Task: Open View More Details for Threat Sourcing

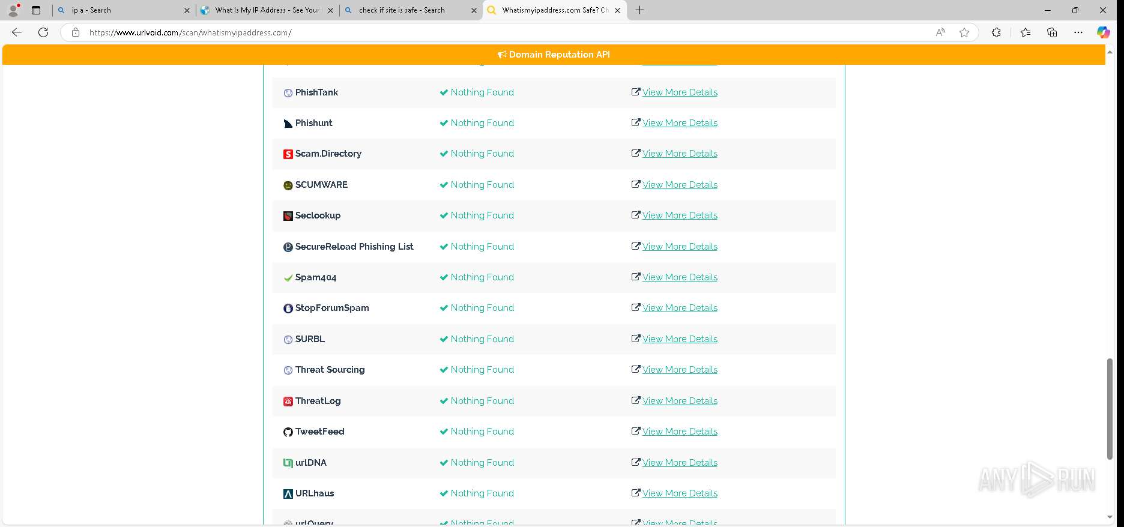Action: pyautogui.click(x=680, y=370)
